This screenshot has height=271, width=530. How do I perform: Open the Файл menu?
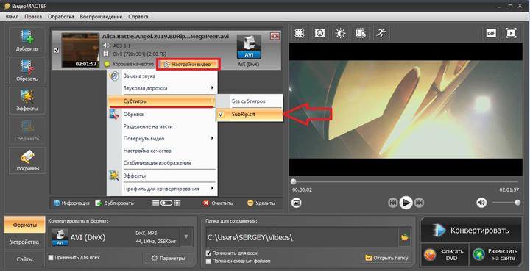[13, 16]
